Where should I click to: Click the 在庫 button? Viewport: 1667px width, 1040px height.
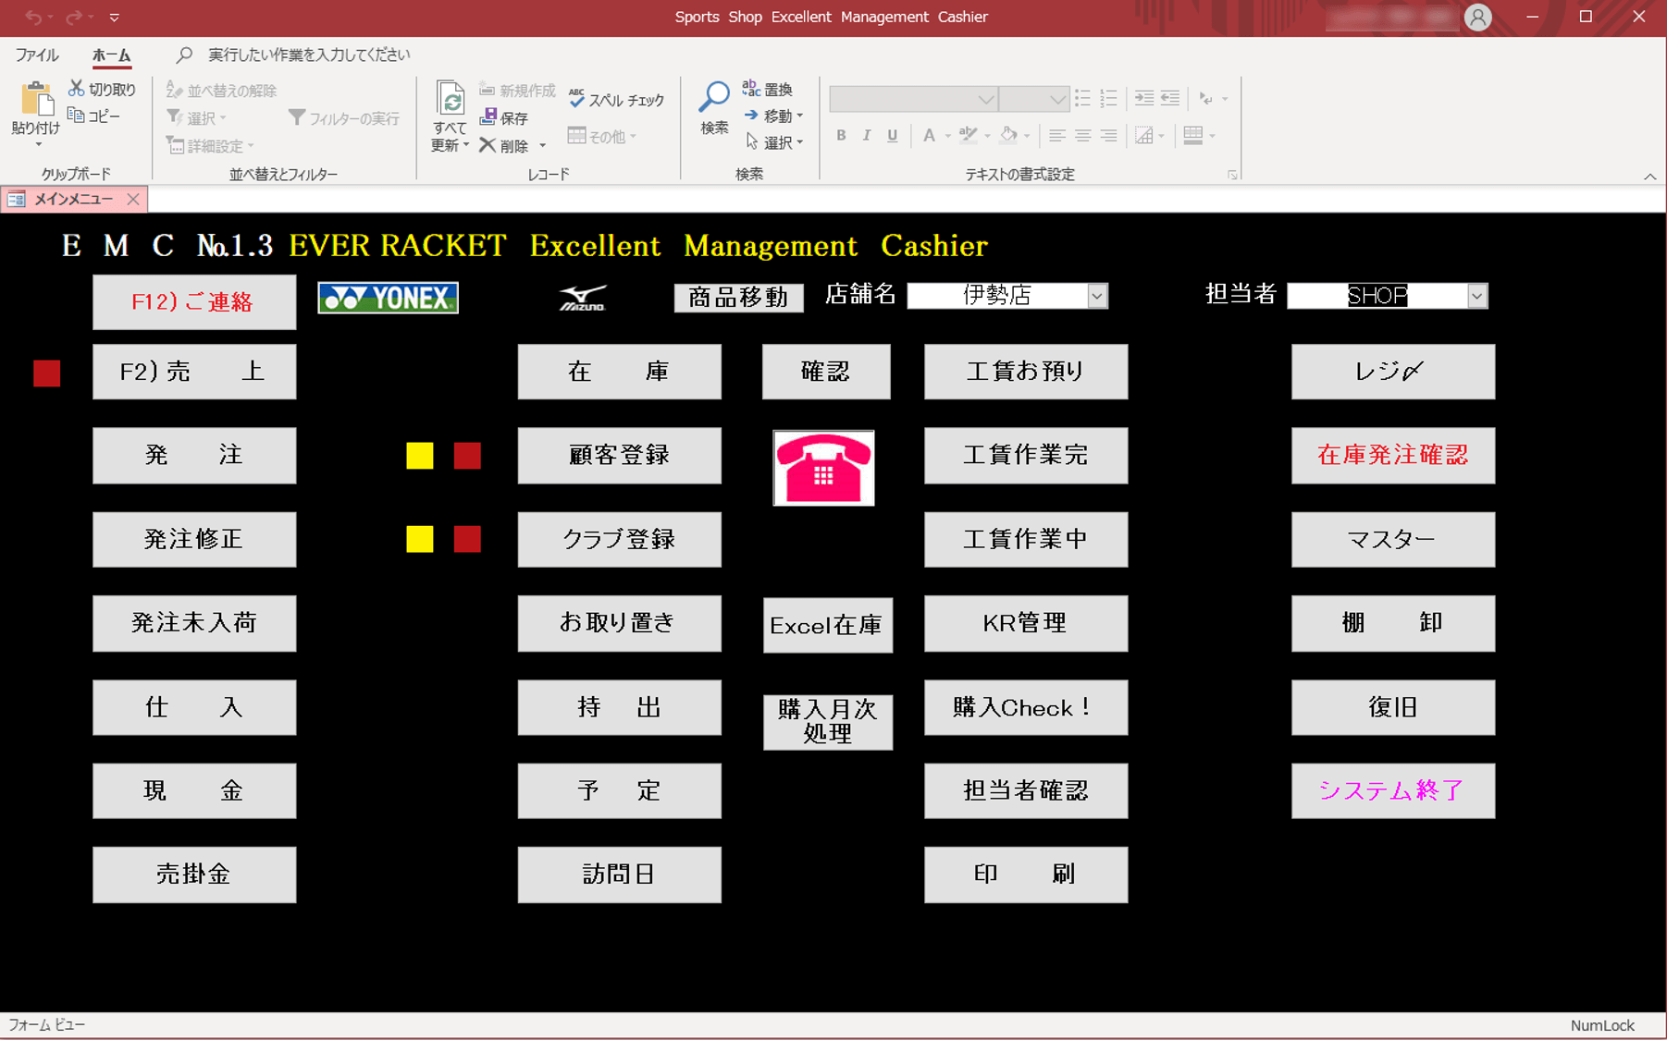coord(619,372)
